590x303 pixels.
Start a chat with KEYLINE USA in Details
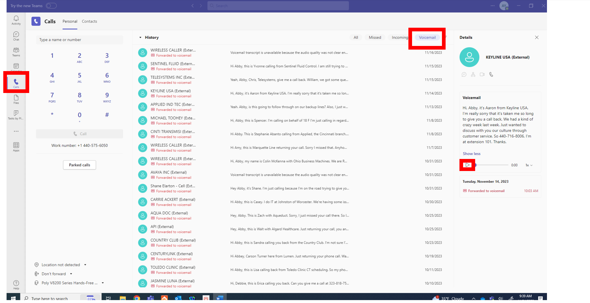[x=464, y=74]
